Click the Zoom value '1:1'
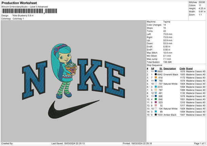The height and width of the screenshot is (146, 207). pos(200,14)
